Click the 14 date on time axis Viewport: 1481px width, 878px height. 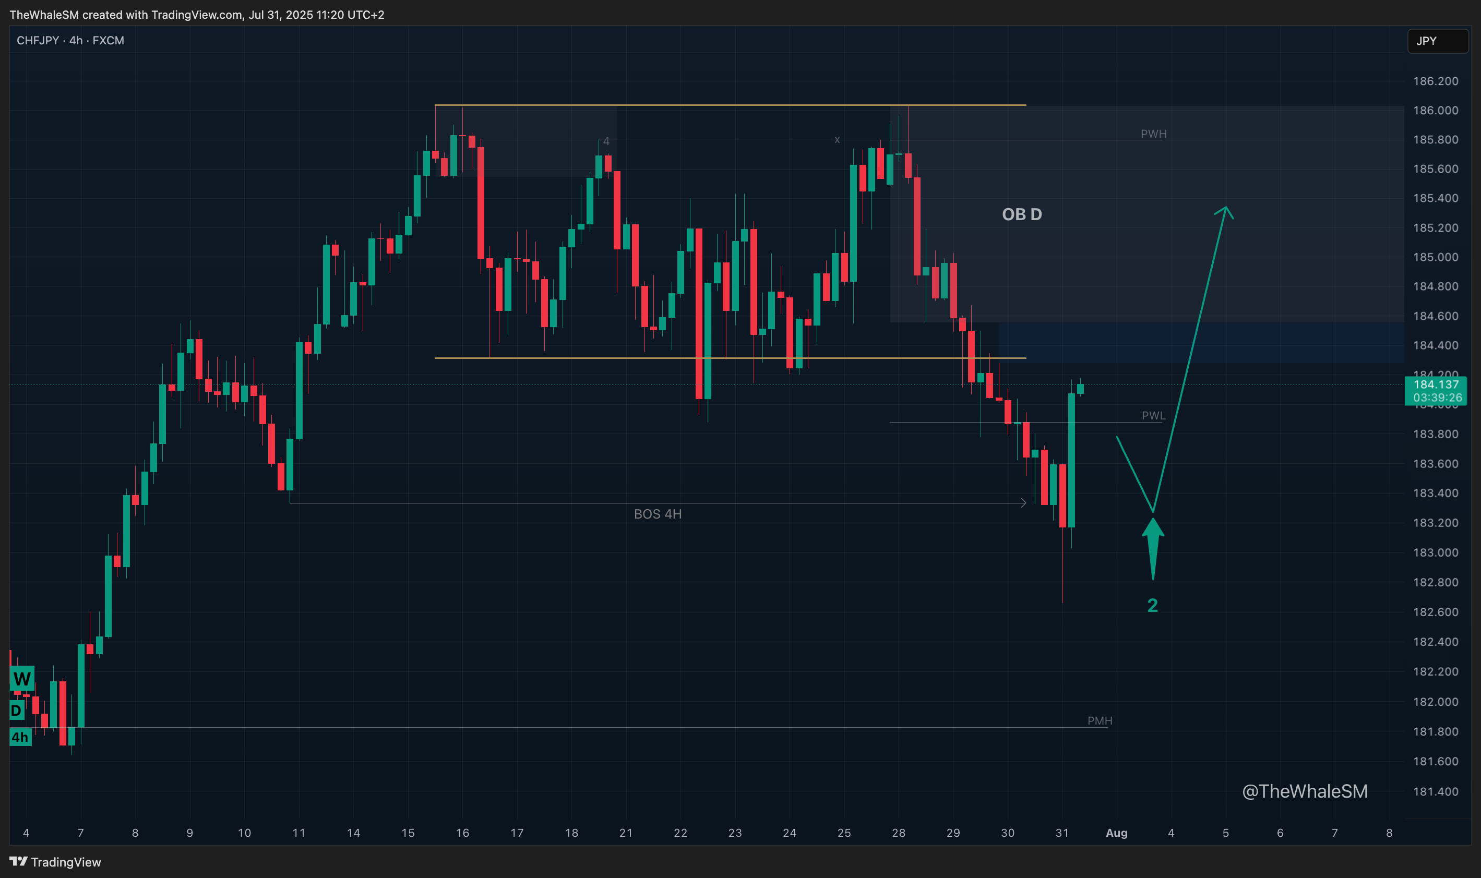click(x=353, y=833)
